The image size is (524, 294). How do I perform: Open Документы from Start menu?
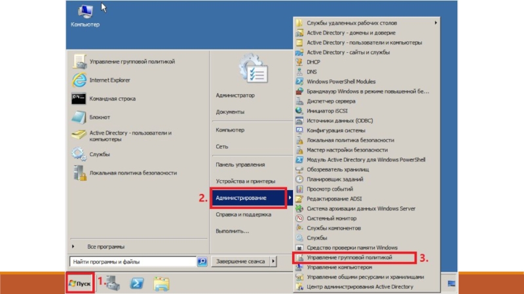click(230, 112)
